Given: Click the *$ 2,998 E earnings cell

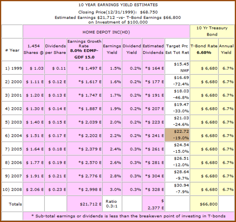Looking at the screenshot, I should [84, 189].
